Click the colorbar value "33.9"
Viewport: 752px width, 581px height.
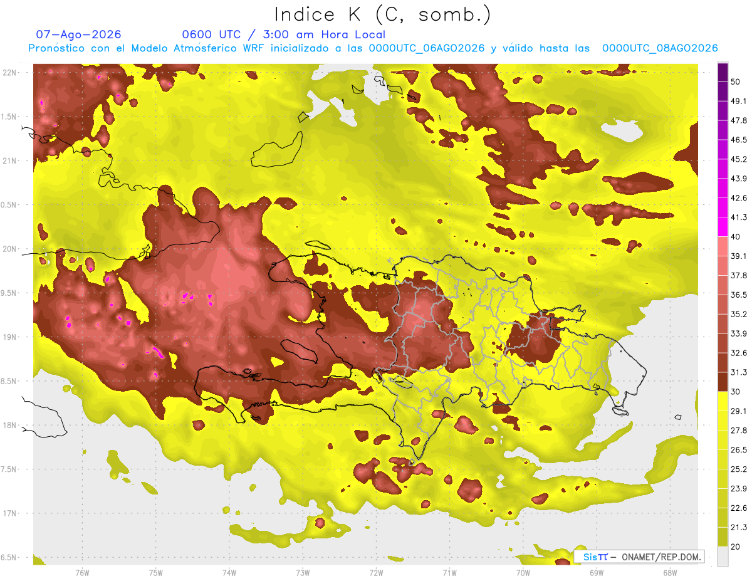pos(739,333)
